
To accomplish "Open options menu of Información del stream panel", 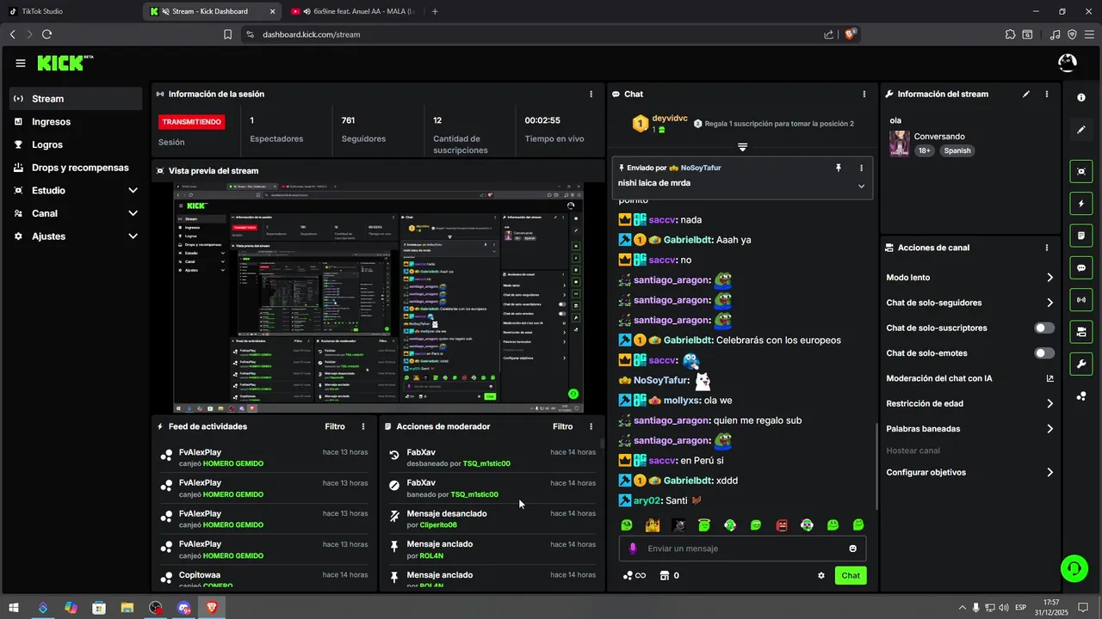I will (x=1047, y=94).
